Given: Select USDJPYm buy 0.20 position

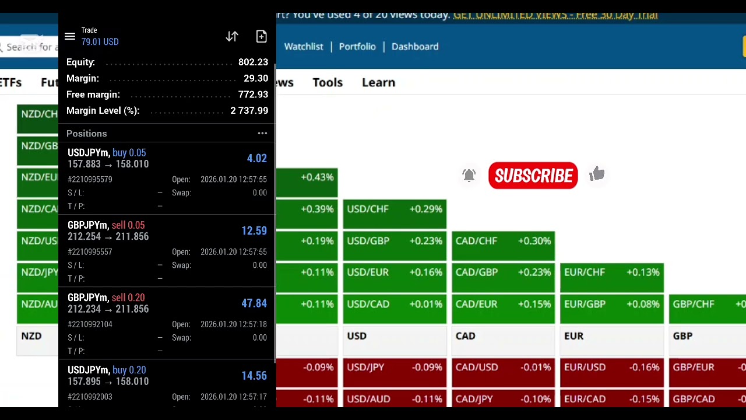Looking at the screenshot, I should coord(167,384).
